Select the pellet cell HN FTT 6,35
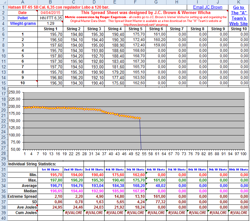Viewport: 250px width, 221px height. click(x=51, y=18)
